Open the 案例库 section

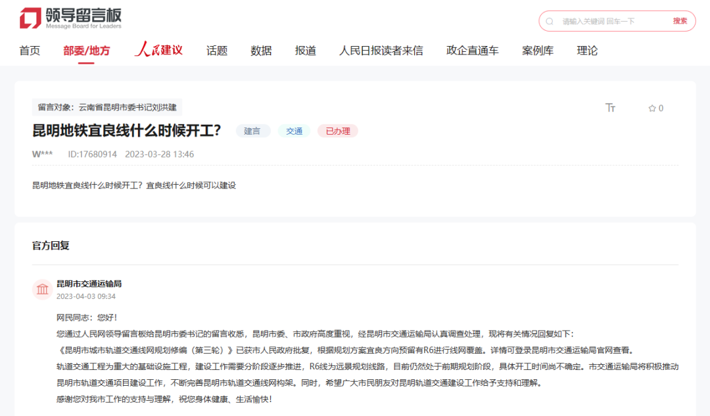[538, 50]
